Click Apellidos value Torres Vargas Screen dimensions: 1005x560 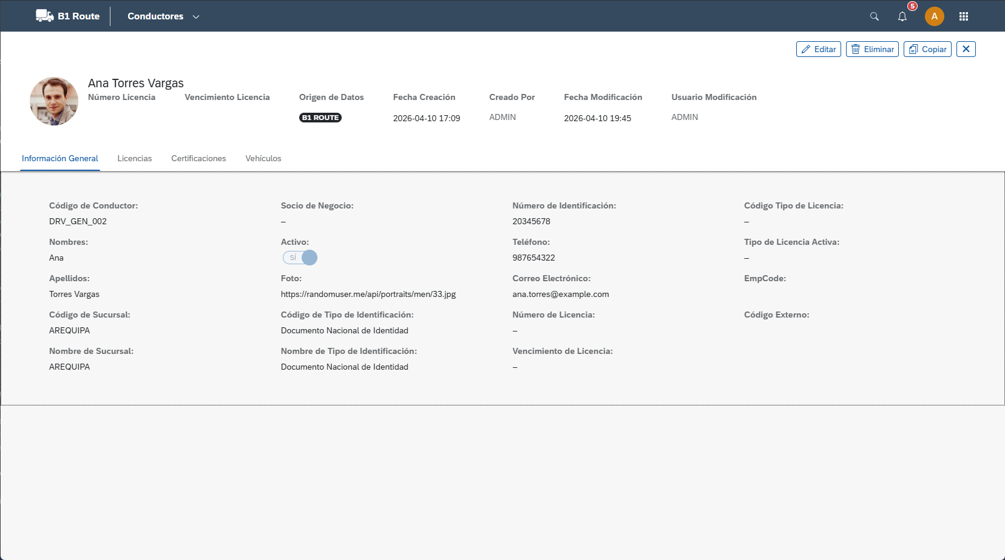pyautogui.click(x=74, y=294)
